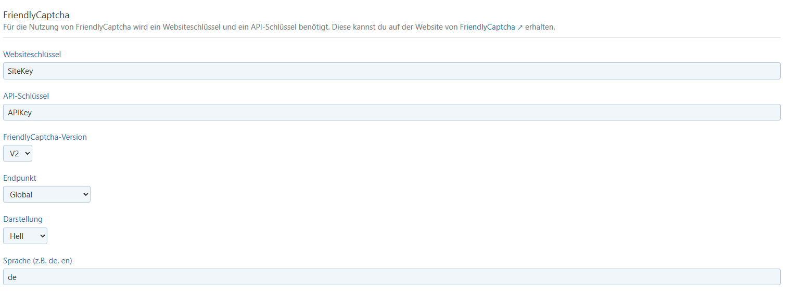Viewport: 788px width, 294px height.
Task: Open the FriendlyCaptcha website link
Action: 487,27
